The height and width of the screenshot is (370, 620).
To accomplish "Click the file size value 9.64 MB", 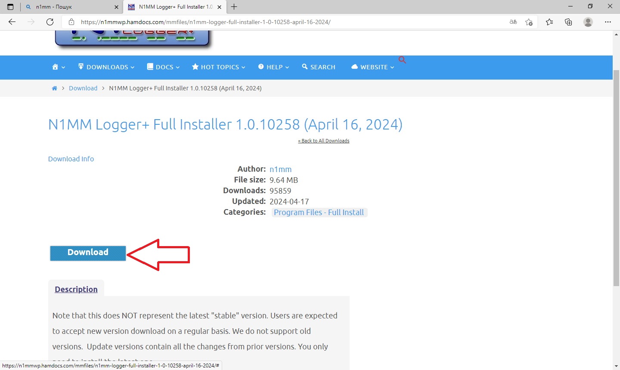I will click(284, 180).
